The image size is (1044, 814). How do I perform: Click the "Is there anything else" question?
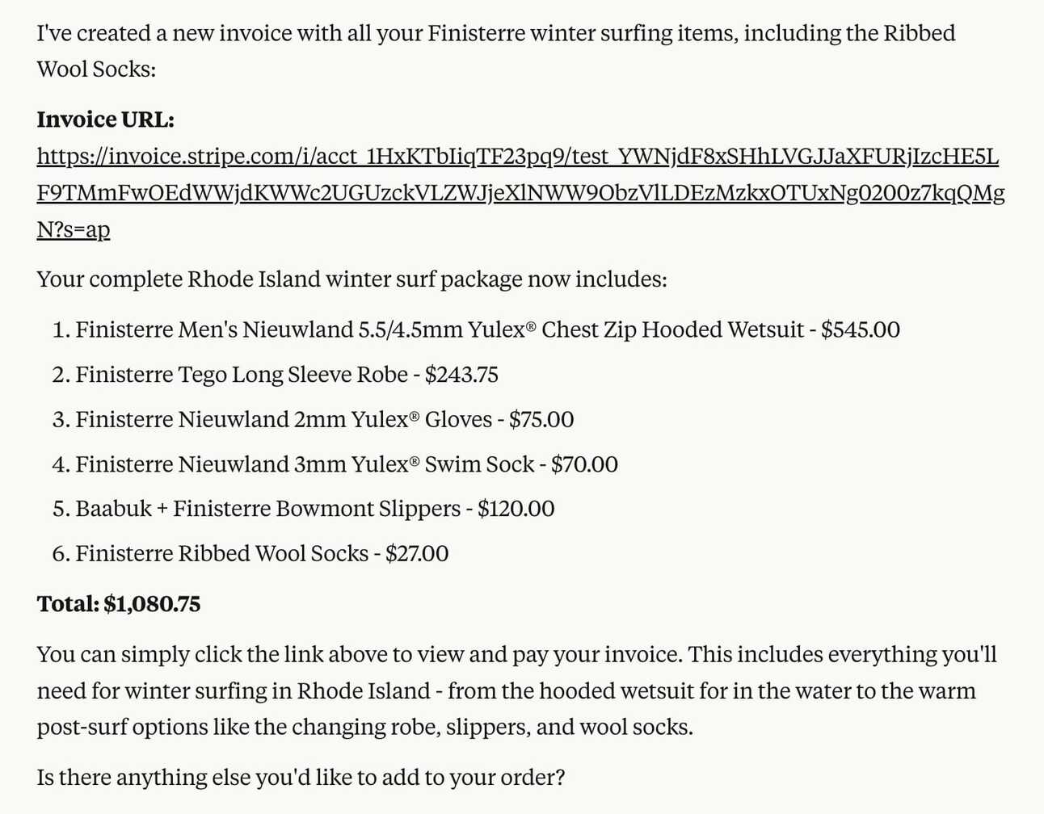pyautogui.click(x=301, y=778)
